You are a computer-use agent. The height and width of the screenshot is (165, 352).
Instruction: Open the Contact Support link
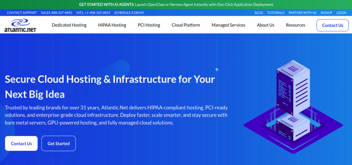(x=22, y=13)
